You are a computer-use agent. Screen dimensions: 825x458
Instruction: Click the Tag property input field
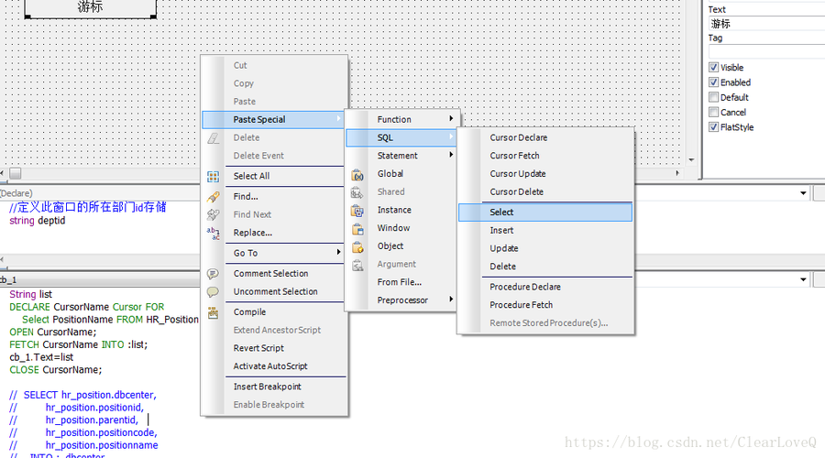[x=766, y=51]
